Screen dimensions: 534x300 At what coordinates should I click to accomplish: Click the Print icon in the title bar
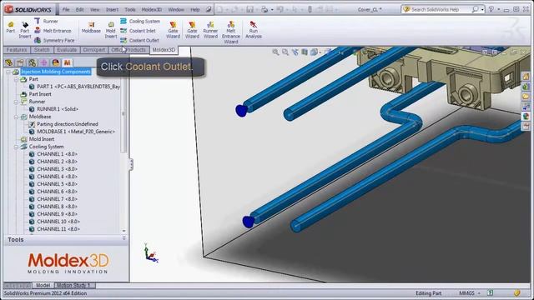tap(264, 9)
